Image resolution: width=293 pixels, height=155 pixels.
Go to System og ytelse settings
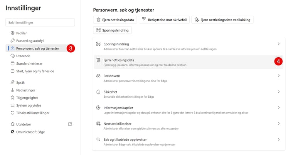29,105
